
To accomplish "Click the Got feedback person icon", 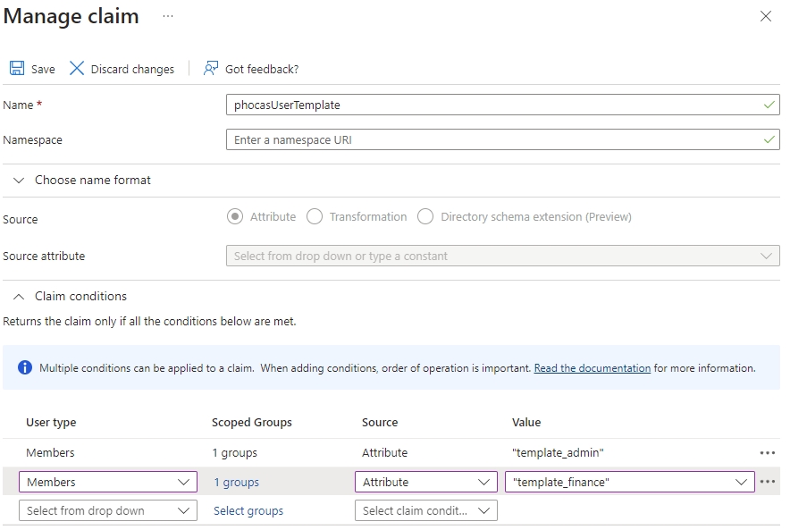I will [211, 69].
